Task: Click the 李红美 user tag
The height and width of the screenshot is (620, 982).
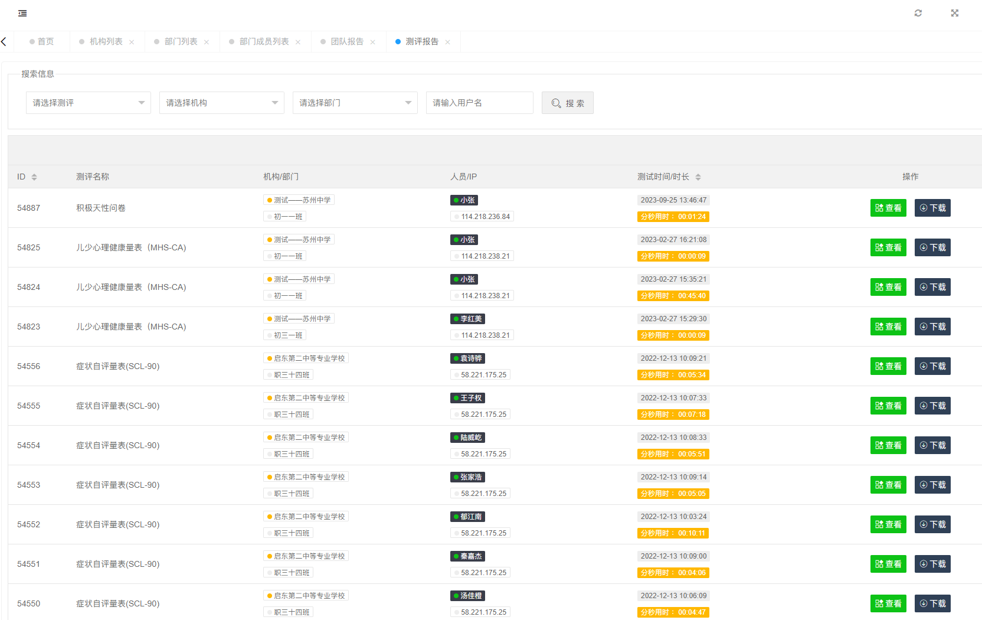Action: pyautogui.click(x=467, y=319)
